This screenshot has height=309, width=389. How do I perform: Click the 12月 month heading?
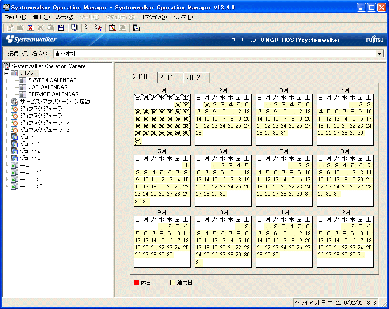tap(345, 212)
